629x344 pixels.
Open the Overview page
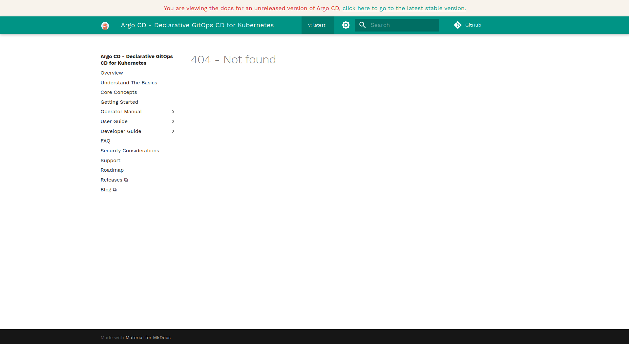coord(112,73)
